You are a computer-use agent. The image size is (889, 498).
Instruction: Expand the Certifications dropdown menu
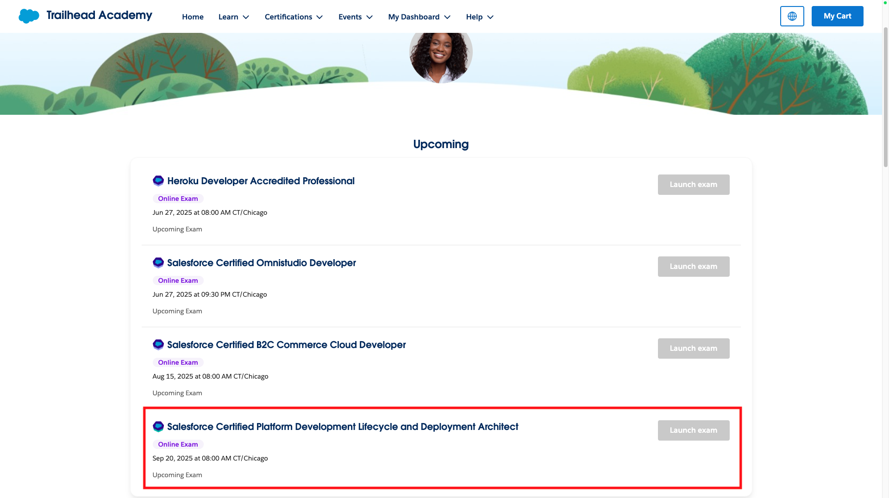point(294,17)
